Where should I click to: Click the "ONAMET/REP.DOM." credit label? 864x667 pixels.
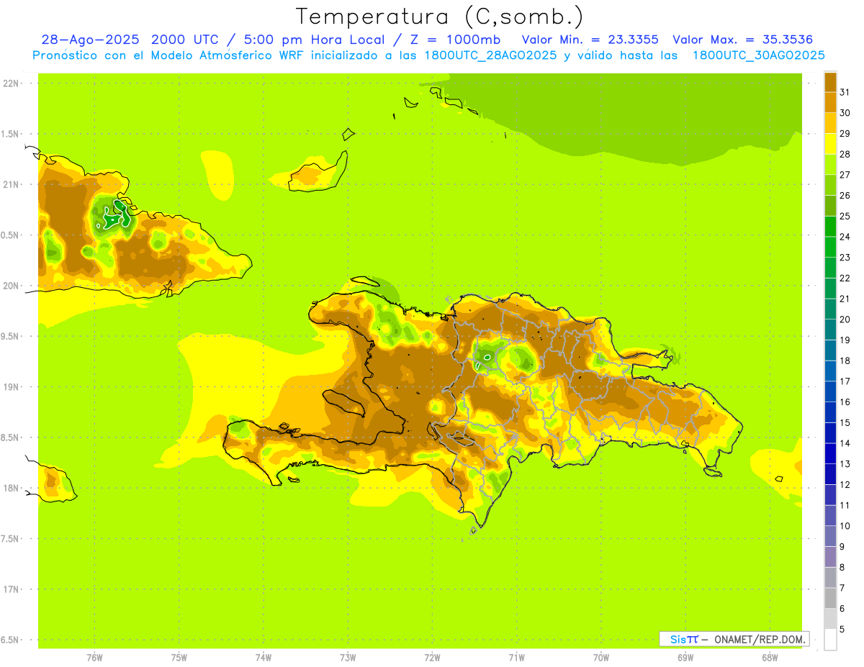(x=758, y=639)
